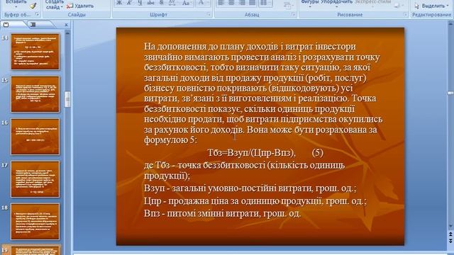Click the formula number (5) label

tap(318, 153)
